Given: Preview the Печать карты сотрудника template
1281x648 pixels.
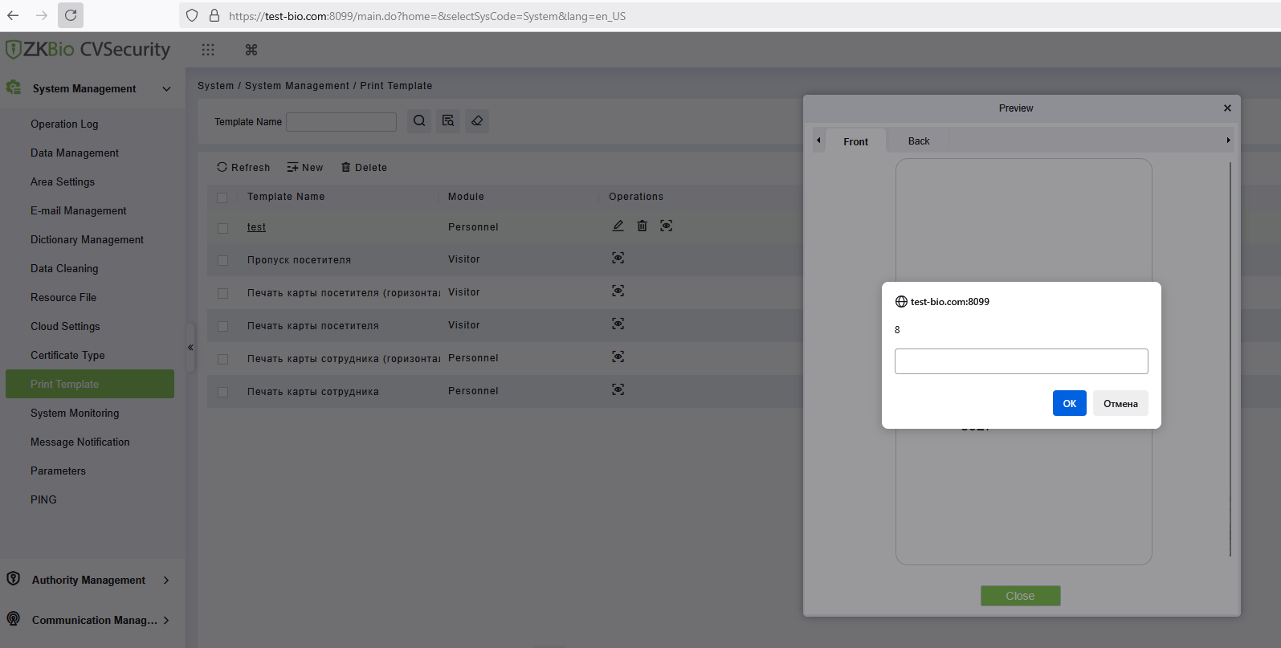Looking at the screenshot, I should (x=618, y=389).
